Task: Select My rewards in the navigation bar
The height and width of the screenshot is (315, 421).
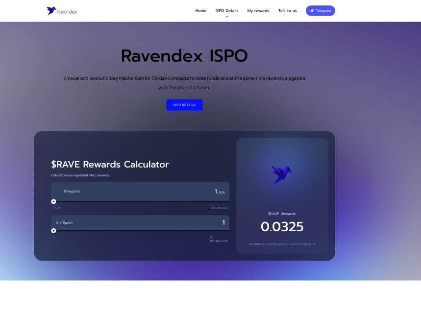Action: 258,10
